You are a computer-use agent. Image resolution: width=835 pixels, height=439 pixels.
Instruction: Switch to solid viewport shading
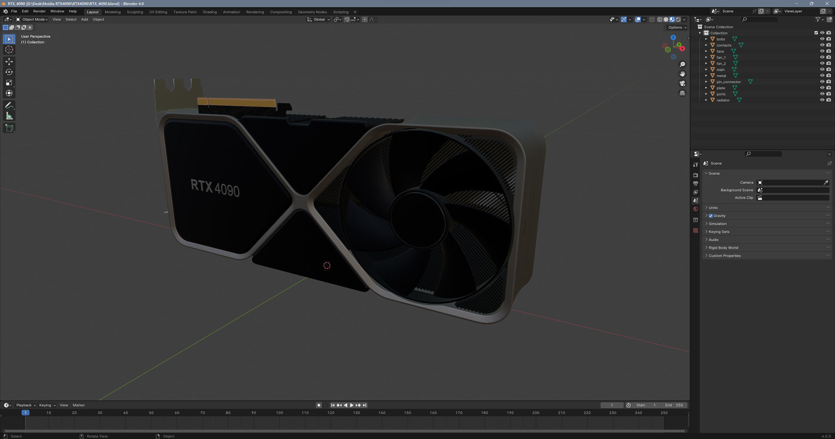[666, 20]
